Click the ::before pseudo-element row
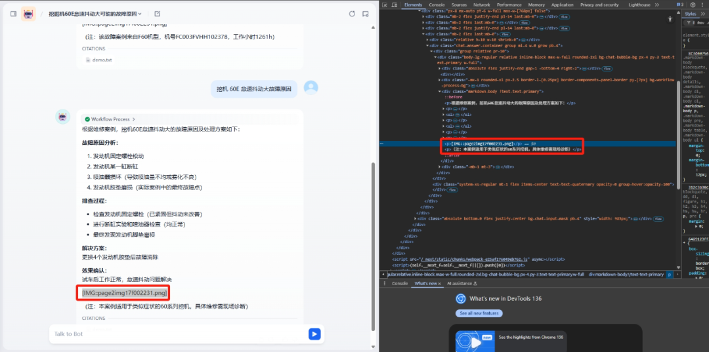709x352 pixels. click(452, 97)
